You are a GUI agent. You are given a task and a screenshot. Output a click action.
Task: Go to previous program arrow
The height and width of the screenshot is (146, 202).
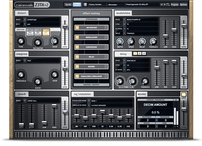pos(161,5)
